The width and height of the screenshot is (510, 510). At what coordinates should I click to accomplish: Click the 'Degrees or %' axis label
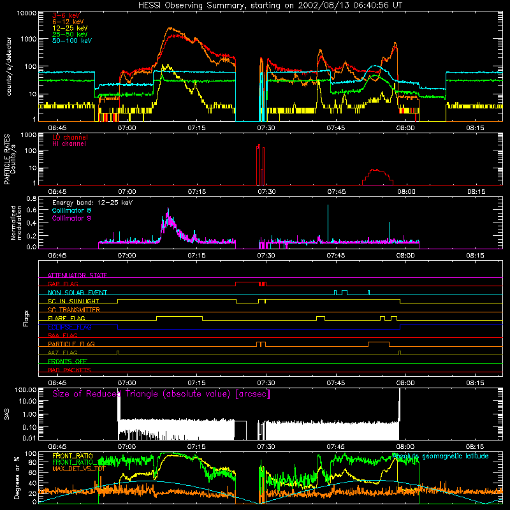click(x=16, y=477)
